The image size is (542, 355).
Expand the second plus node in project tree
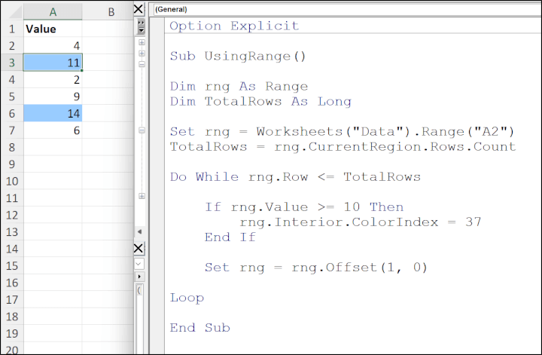coord(142,54)
